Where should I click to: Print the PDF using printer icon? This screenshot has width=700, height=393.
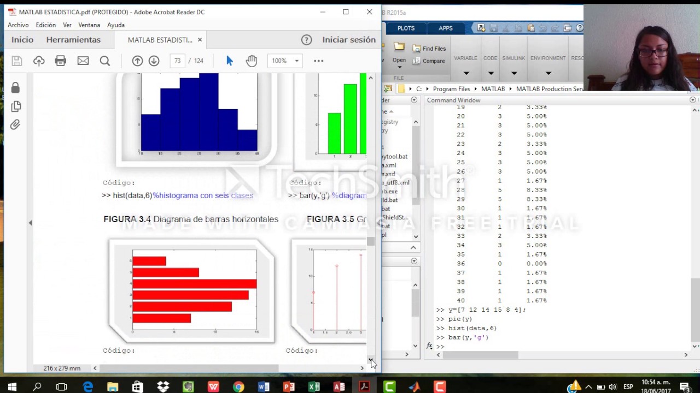point(61,61)
